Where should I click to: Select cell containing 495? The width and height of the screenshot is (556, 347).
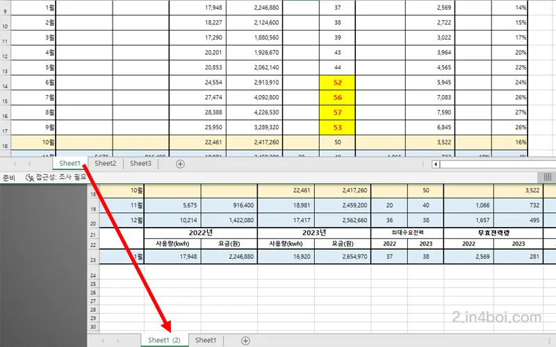click(518, 220)
